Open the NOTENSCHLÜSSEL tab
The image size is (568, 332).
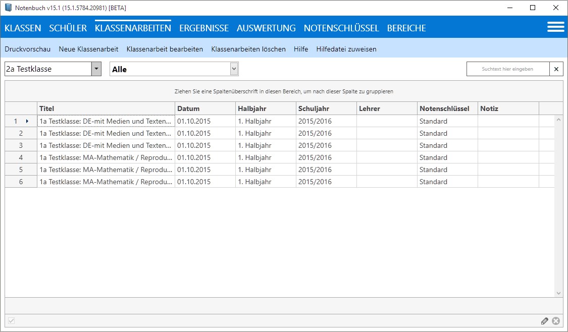point(341,28)
